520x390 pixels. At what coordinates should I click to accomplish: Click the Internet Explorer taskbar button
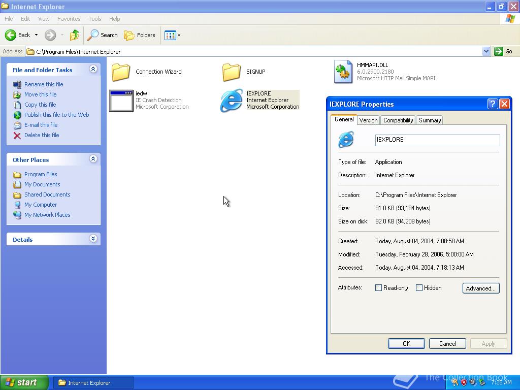(x=94, y=383)
